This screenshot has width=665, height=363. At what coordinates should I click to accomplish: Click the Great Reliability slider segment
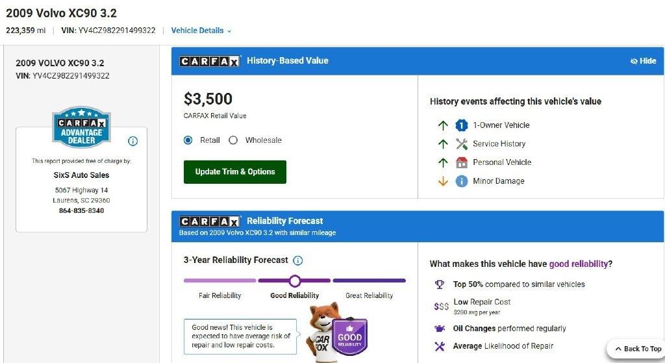click(369, 281)
